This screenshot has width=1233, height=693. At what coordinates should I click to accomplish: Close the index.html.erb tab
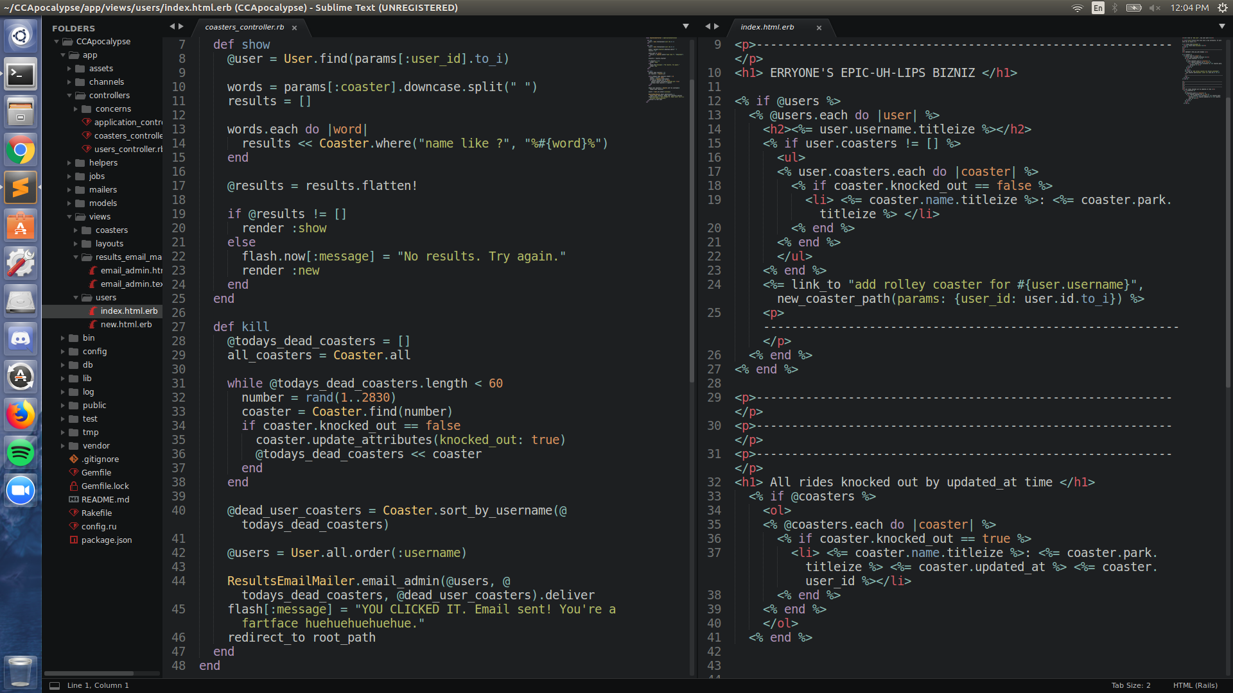click(x=819, y=28)
